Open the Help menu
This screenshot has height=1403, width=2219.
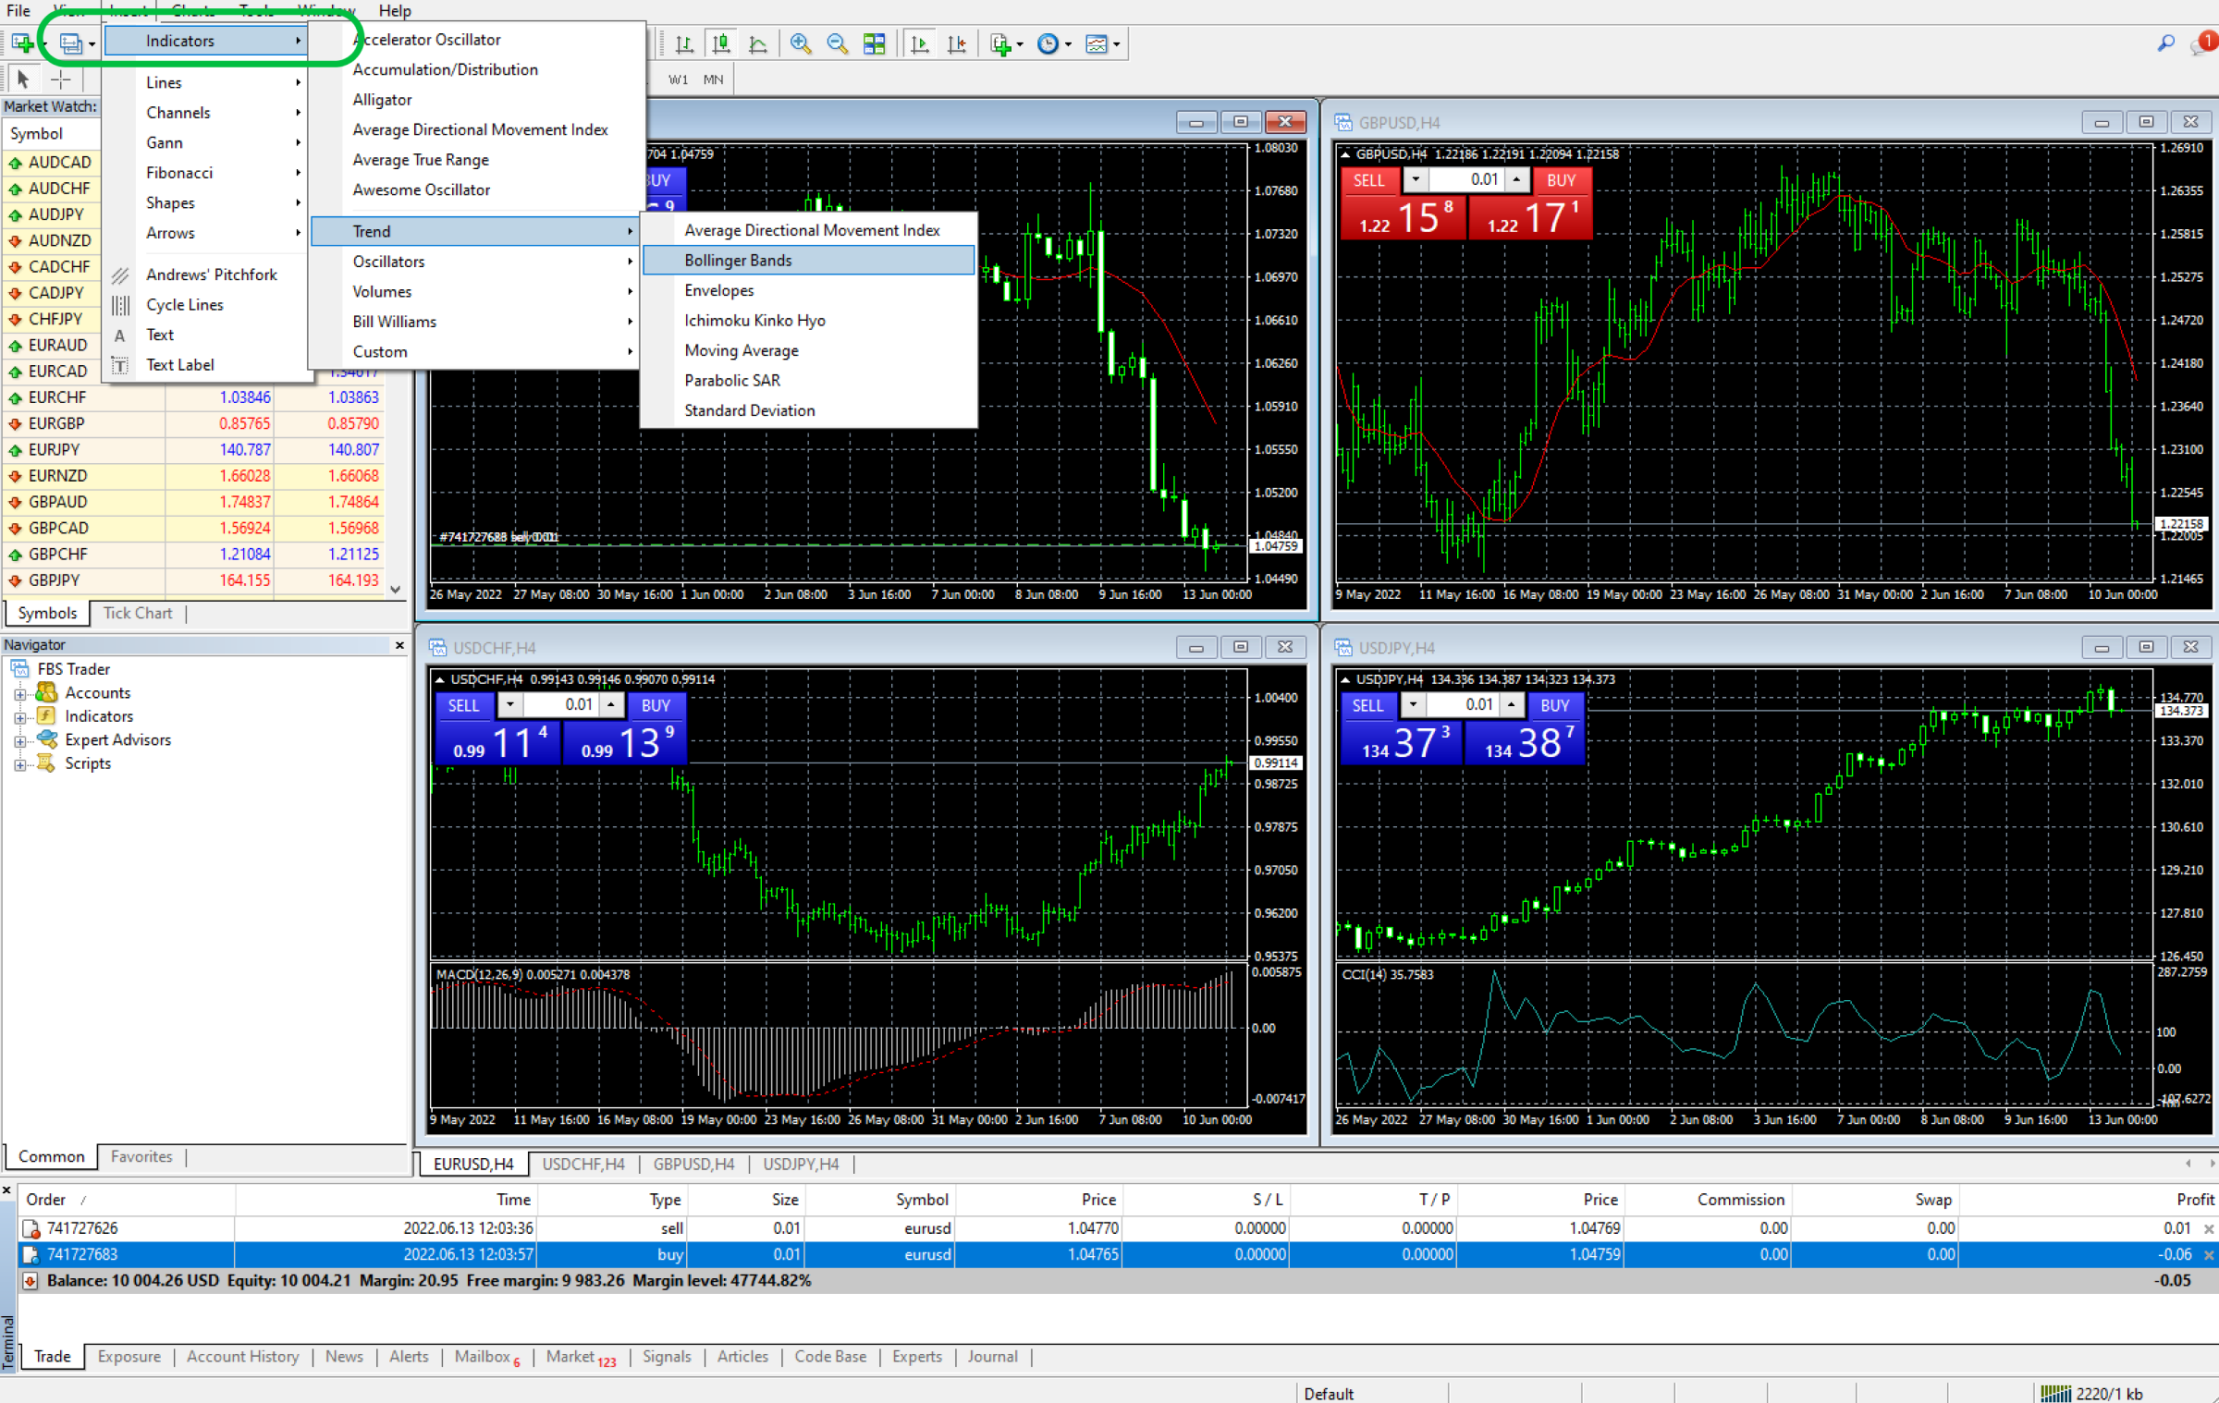coord(395,10)
